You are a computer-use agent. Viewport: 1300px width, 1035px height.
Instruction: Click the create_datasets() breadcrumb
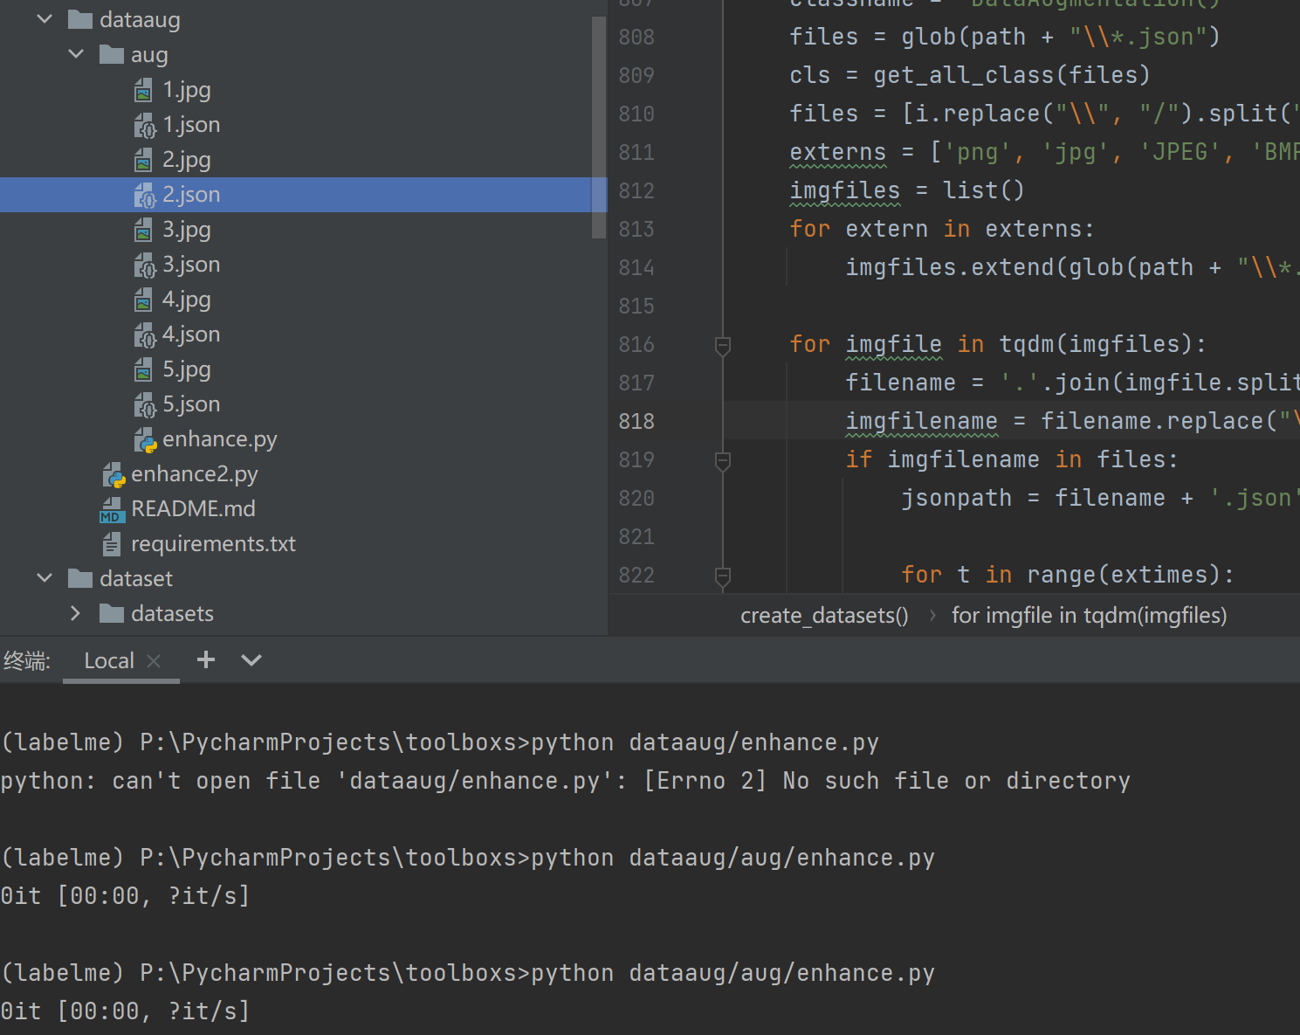point(823,615)
